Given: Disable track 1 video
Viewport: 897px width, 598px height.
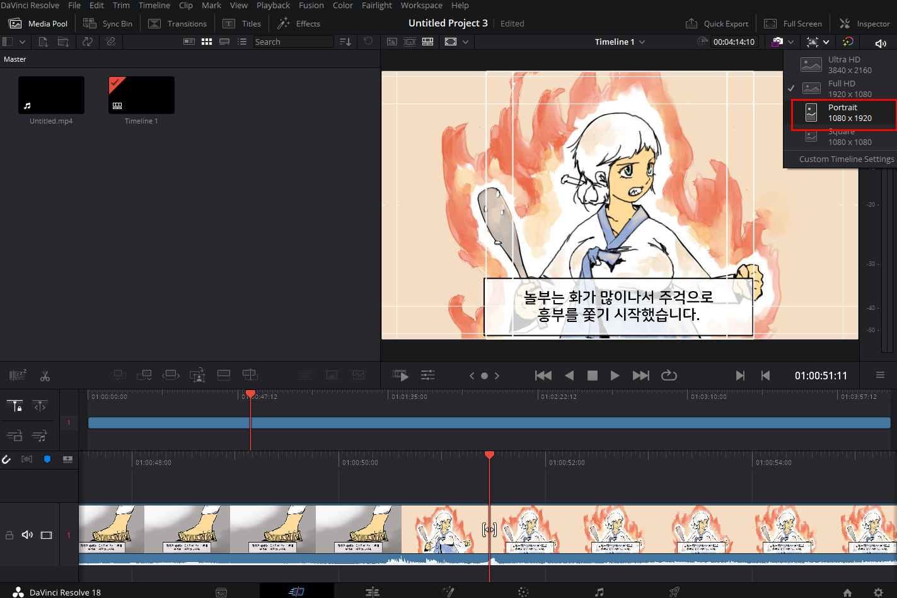Looking at the screenshot, I should click(x=47, y=535).
